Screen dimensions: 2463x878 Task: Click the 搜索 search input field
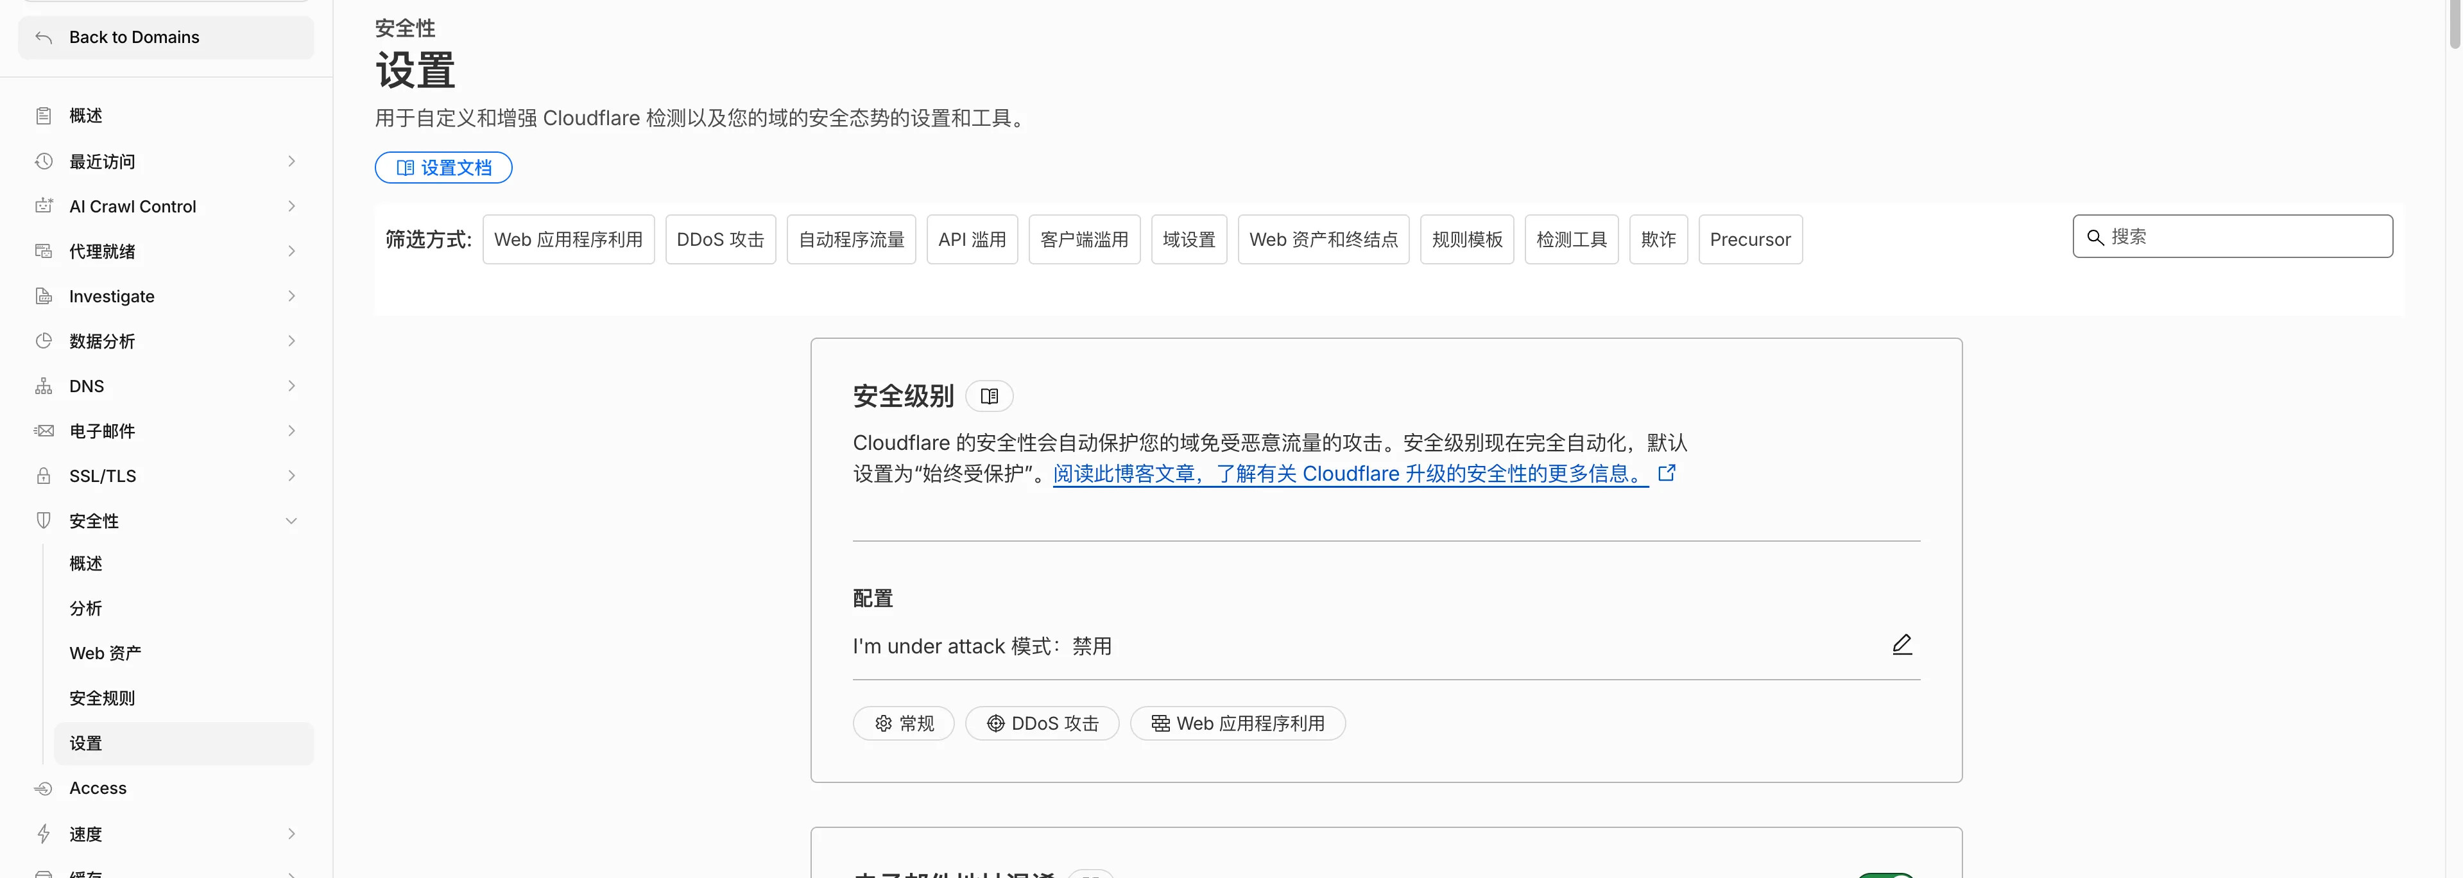click(2233, 236)
